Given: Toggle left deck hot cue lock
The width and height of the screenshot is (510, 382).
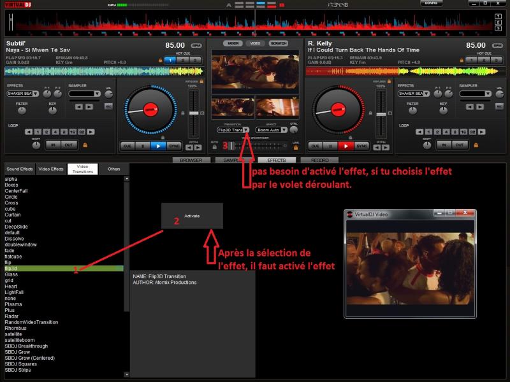Looking at the screenshot, I should coord(161,60).
